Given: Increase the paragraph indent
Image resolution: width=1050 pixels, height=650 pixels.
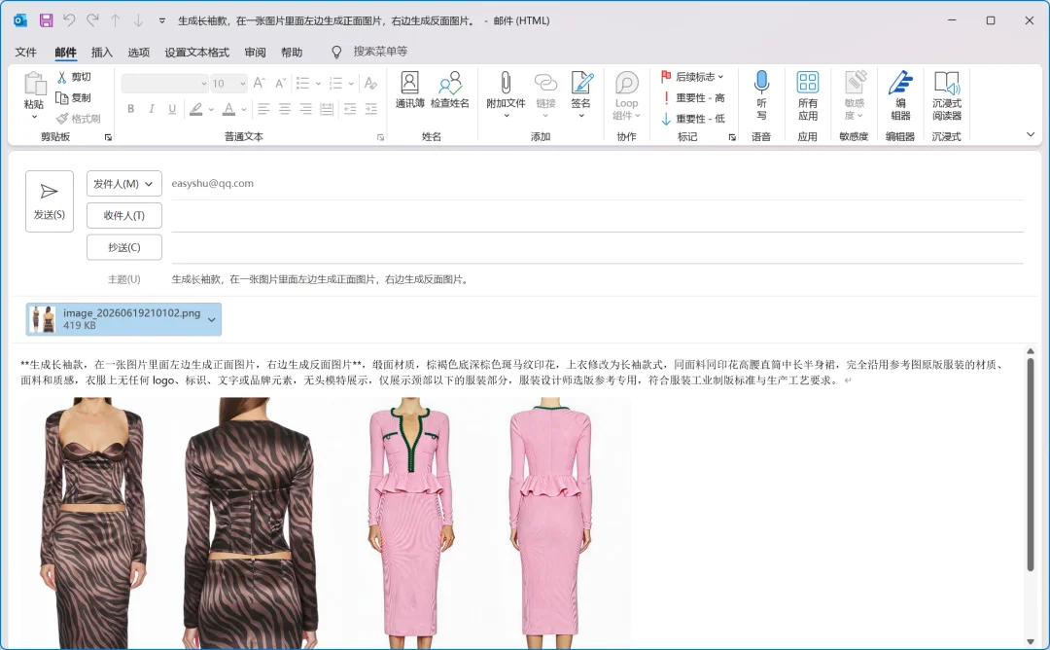Looking at the screenshot, I should coord(371,109).
